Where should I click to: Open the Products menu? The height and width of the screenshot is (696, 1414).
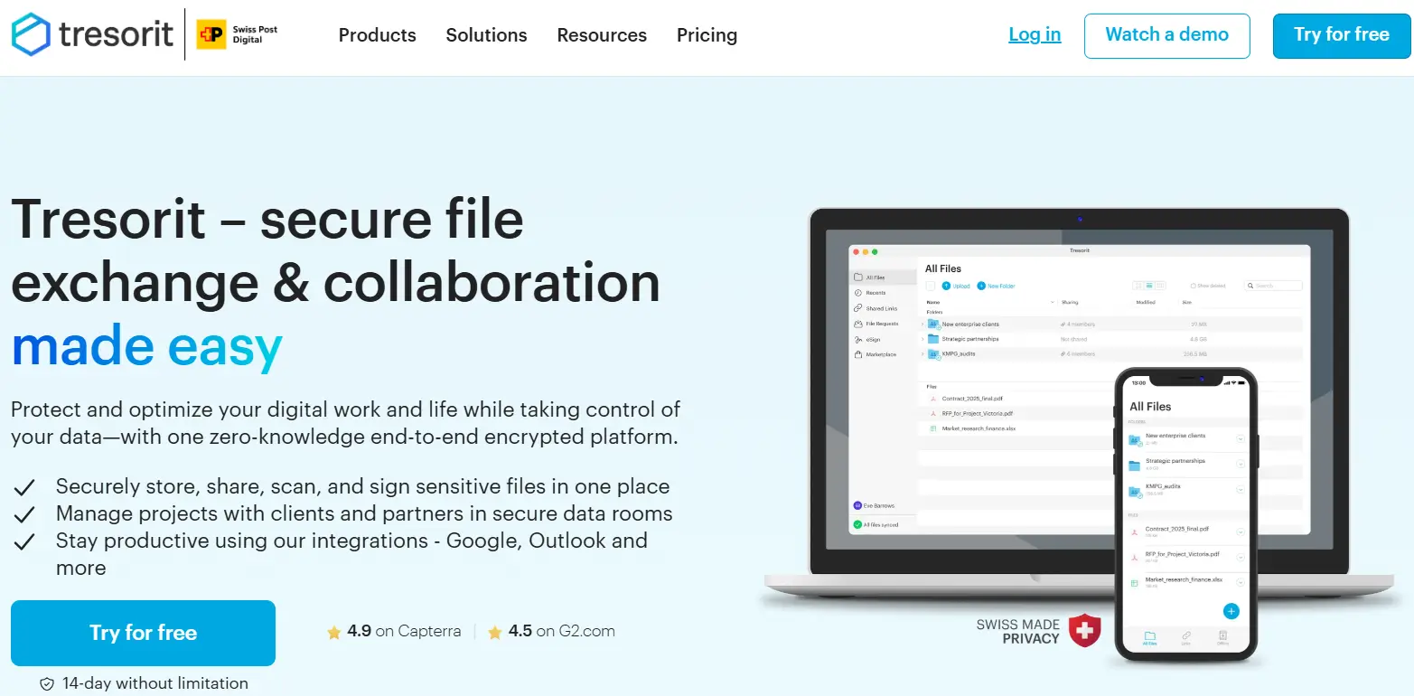pos(377,35)
